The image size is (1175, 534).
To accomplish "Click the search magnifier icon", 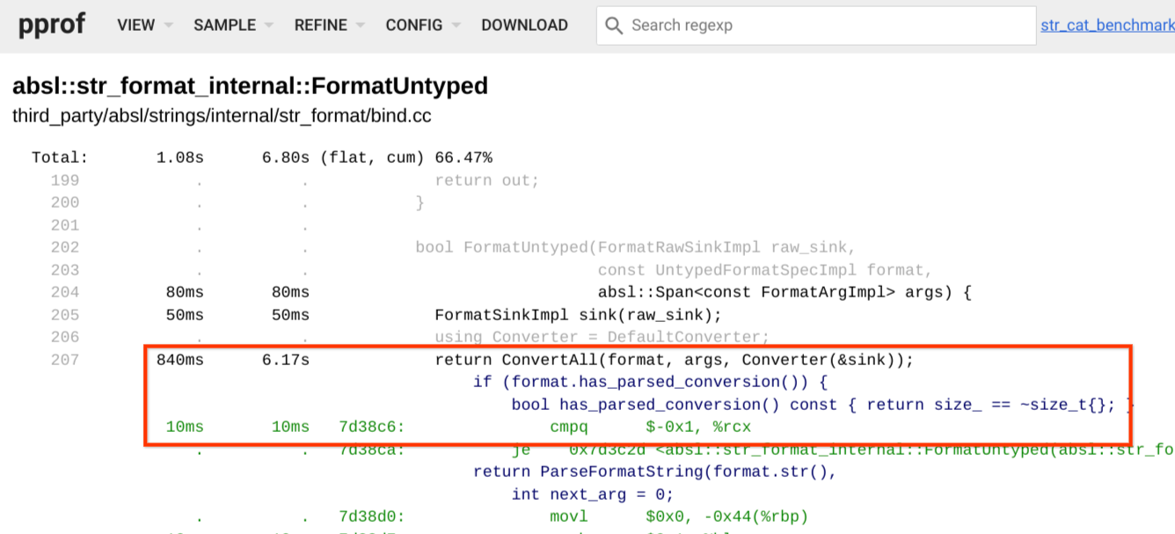I will [614, 26].
